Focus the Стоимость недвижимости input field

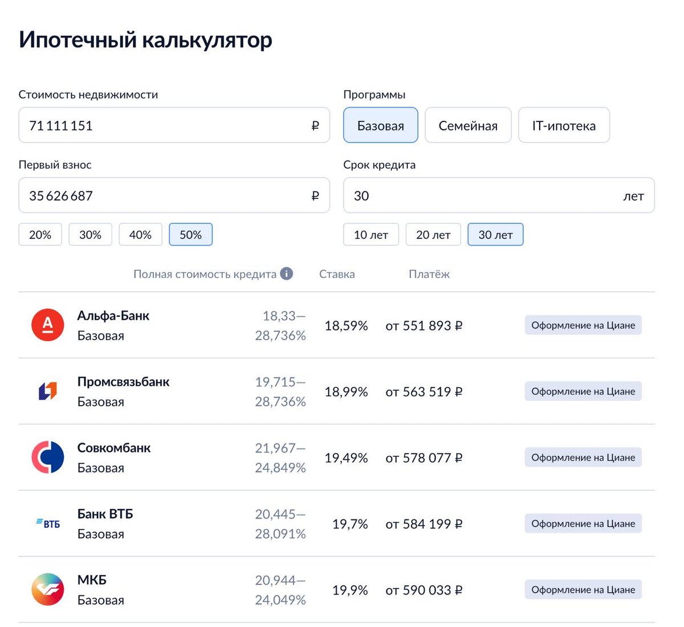point(174,125)
